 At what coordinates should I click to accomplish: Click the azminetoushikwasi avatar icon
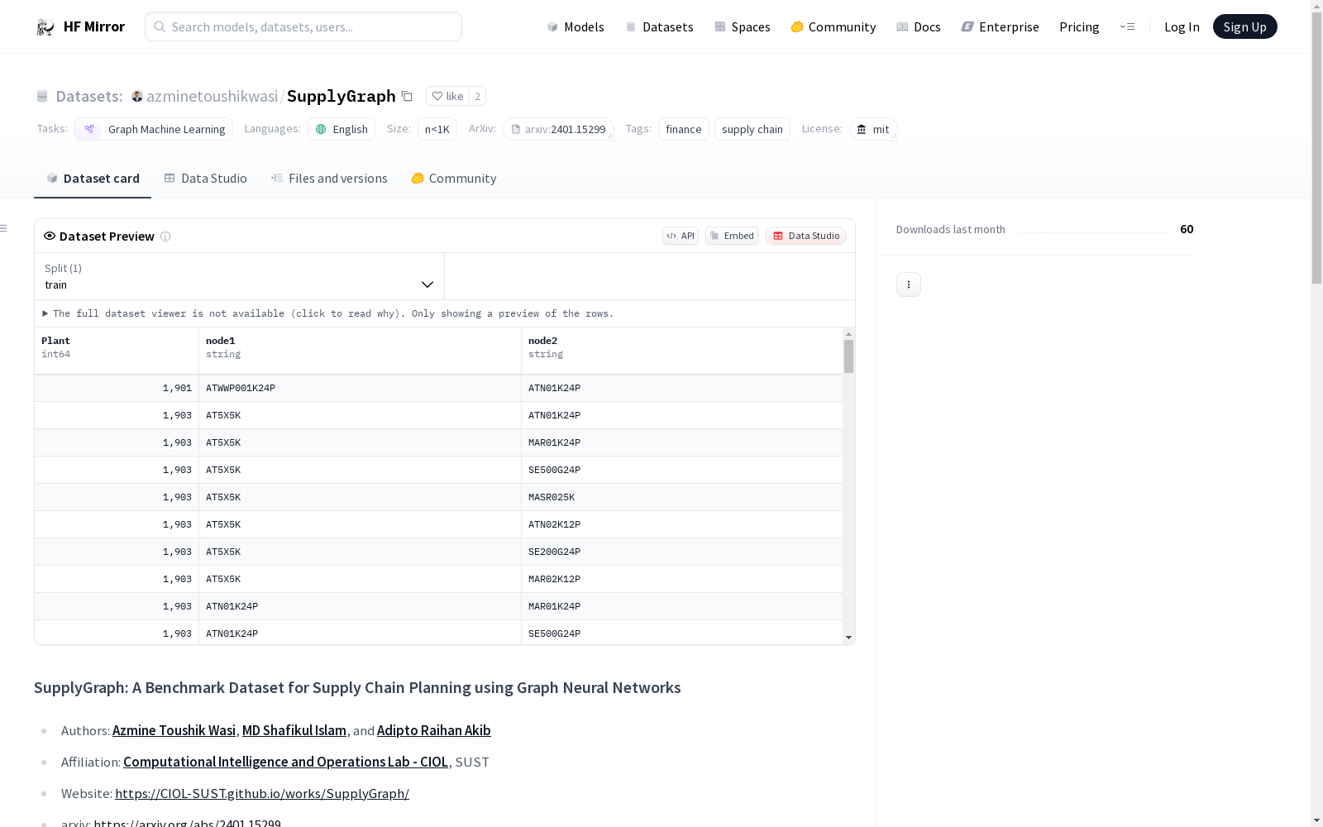tap(137, 96)
